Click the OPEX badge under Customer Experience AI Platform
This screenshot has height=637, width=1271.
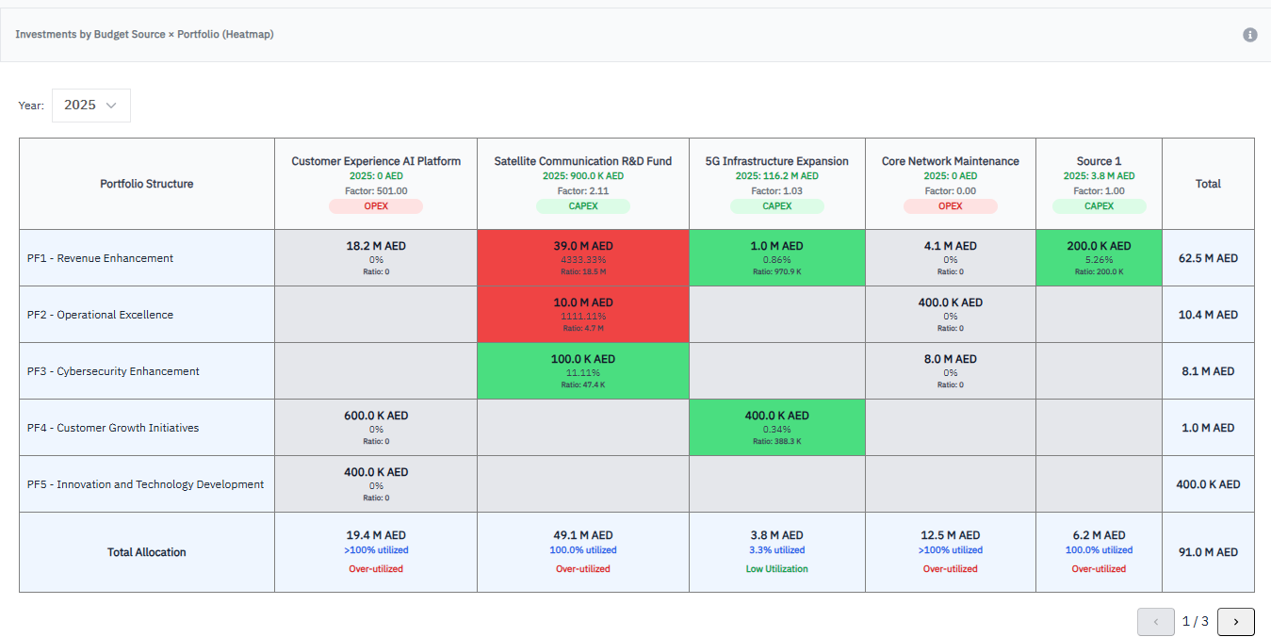(376, 206)
